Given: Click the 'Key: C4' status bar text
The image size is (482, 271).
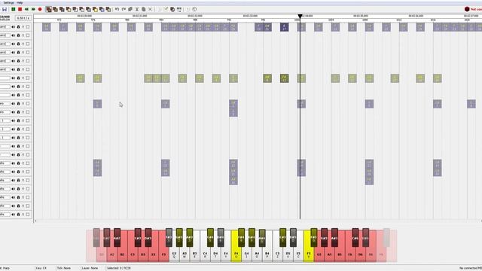Looking at the screenshot, I should pyautogui.click(x=41, y=268).
